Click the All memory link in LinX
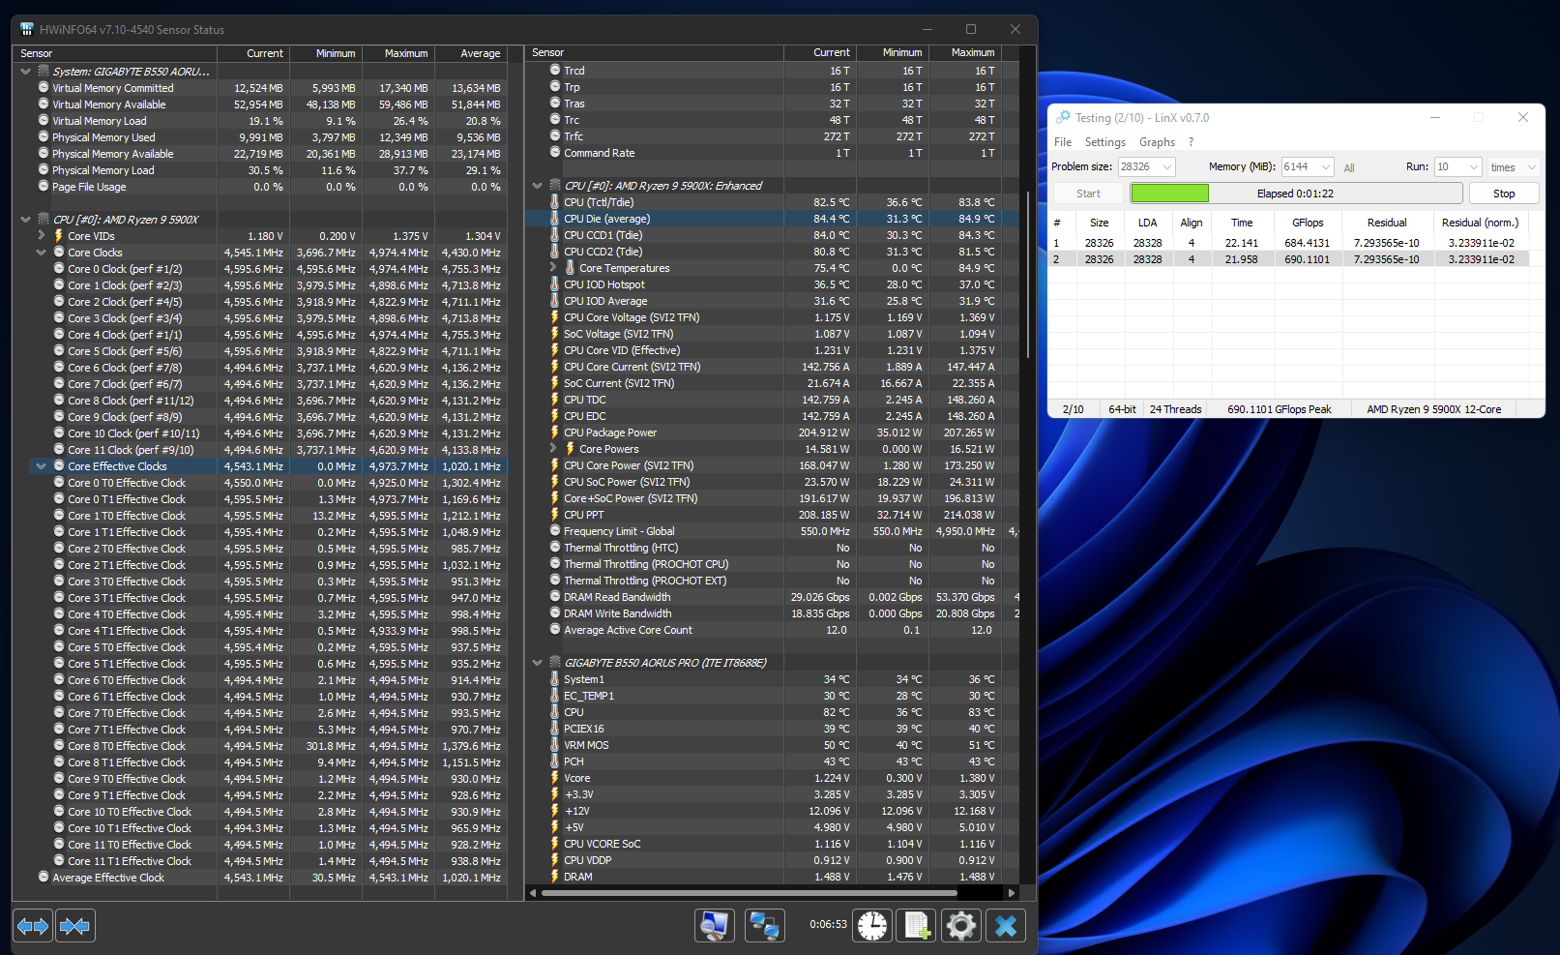 [1349, 168]
